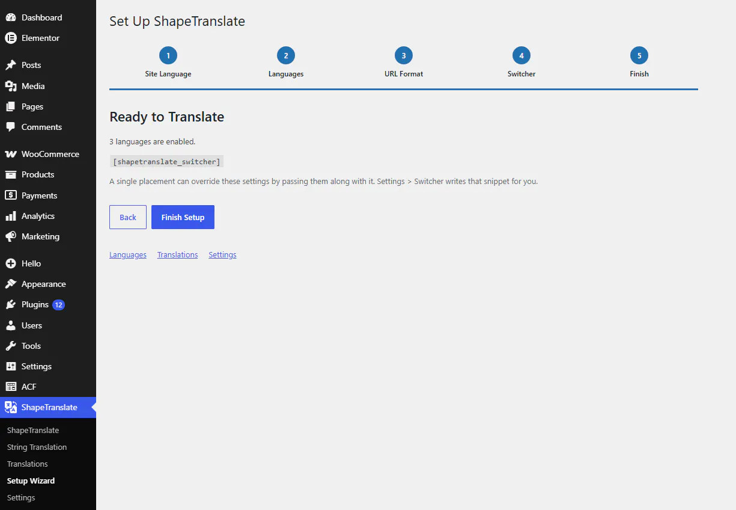Click the Comments speech bubble icon
Screen dimensions: 736x510
[11, 127]
